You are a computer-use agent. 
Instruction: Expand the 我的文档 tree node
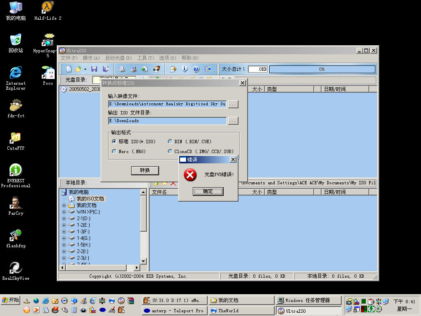coord(64,205)
